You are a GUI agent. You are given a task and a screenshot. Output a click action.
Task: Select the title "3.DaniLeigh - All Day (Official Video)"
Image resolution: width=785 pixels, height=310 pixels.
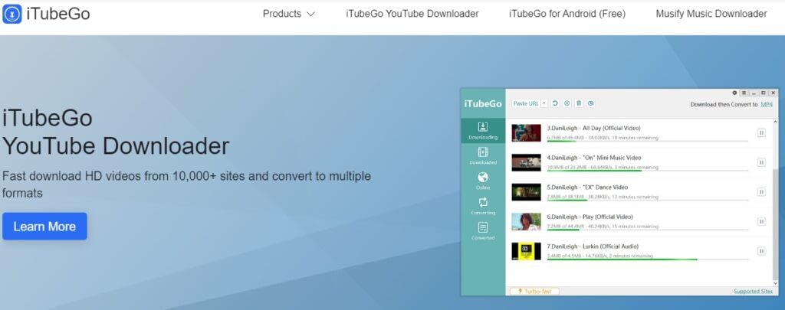(594, 128)
